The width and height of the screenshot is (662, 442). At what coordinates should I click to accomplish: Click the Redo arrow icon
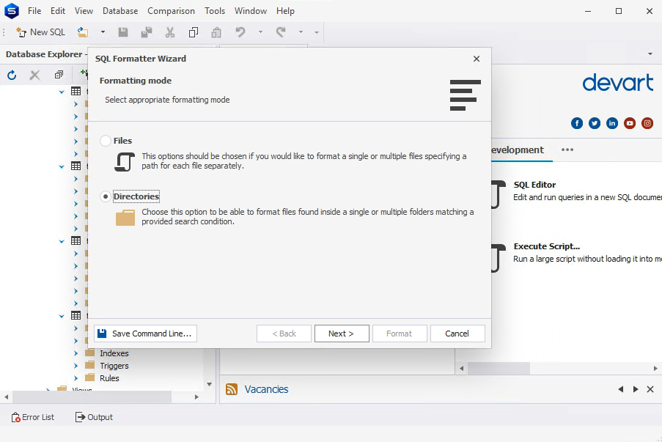[281, 32]
